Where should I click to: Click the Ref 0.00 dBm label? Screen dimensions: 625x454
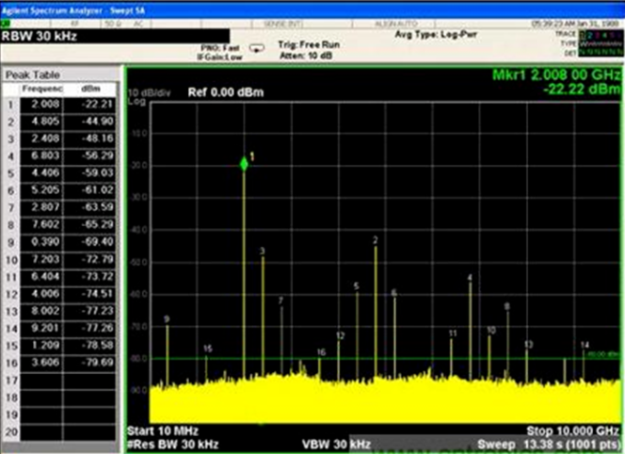(225, 92)
